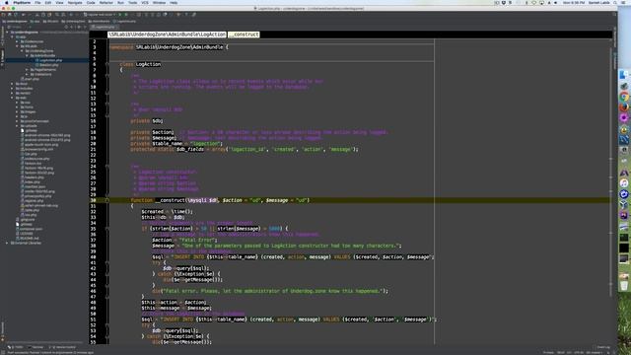Collapse the app folder in tree
The width and height of the screenshot is (631, 355).
[13, 36]
